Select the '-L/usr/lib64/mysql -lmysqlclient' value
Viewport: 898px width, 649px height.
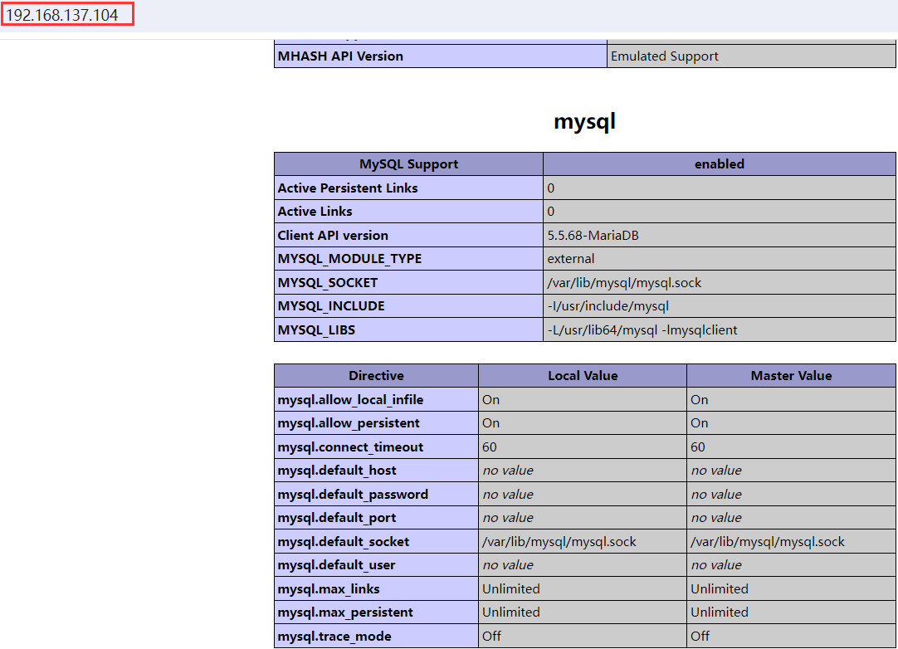click(x=720, y=330)
